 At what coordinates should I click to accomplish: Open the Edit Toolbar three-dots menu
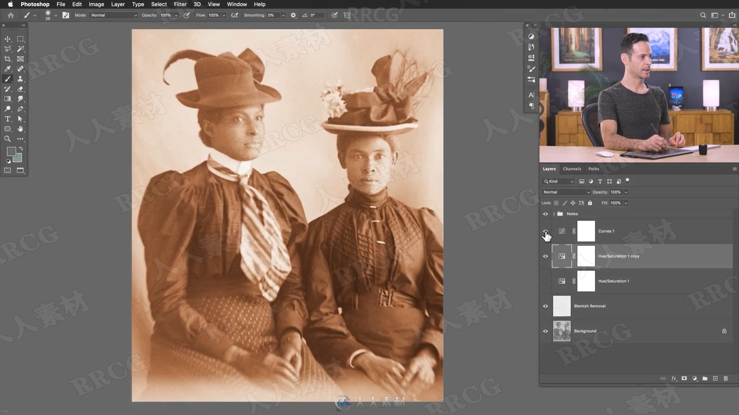point(20,139)
